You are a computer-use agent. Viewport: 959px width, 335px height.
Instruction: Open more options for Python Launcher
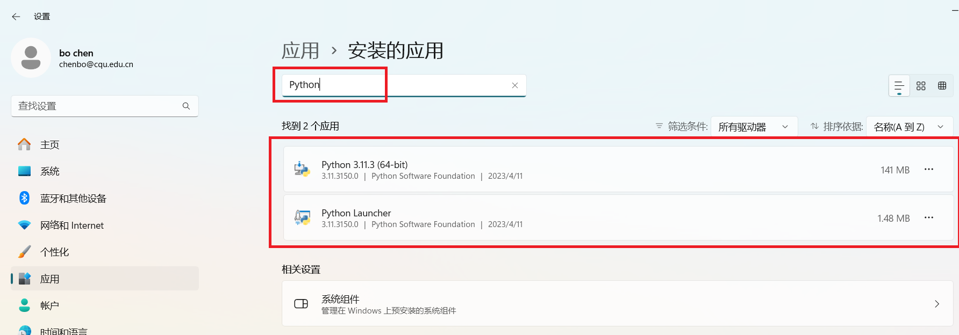(x=929, y=218)
